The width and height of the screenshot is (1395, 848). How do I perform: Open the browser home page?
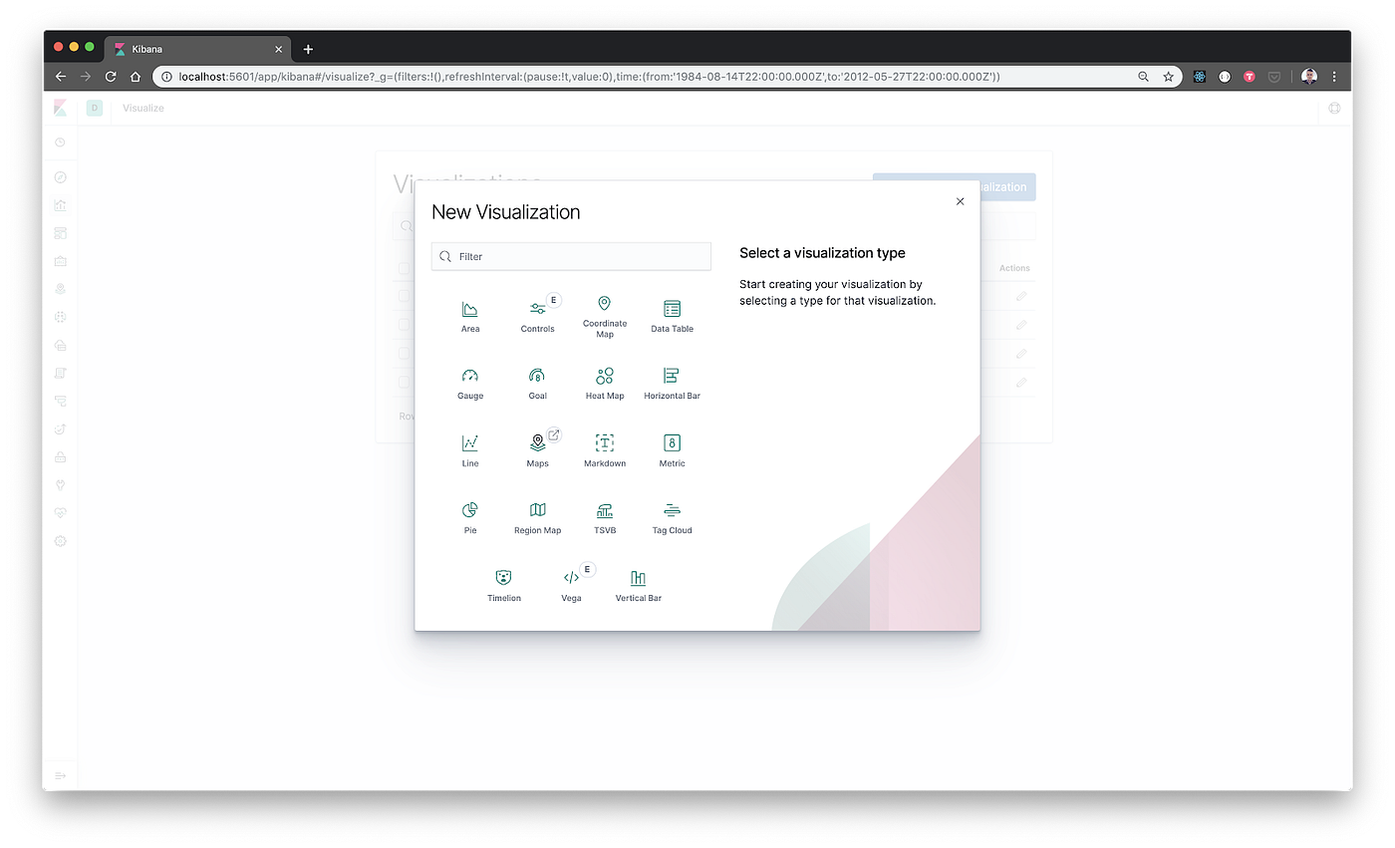pyautogui.click(x=136, y=77)
